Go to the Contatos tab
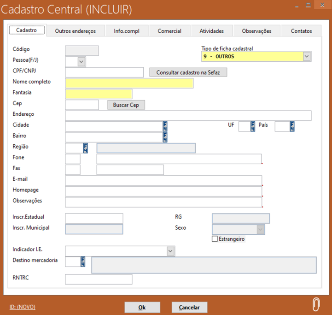Image resolution: width=332 pixels, height=315 pixels. [x=302, y=31]
